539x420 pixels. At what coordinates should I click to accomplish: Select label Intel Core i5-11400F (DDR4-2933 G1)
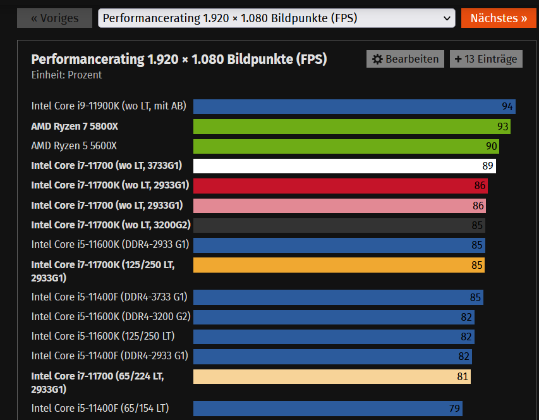pyautogui.click(x=110, y=356)
